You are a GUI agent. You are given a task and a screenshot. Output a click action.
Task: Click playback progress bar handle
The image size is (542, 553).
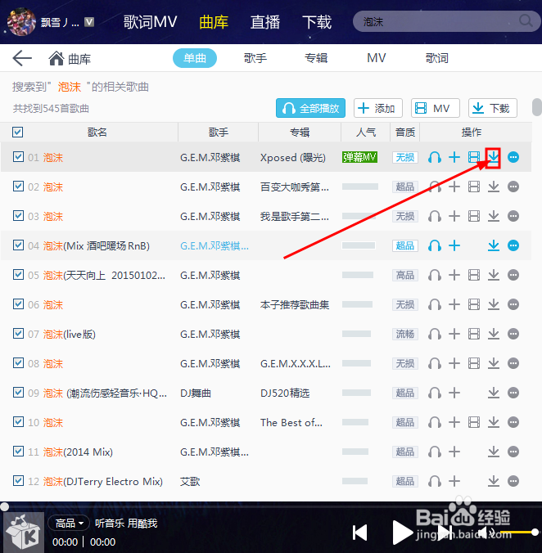(x=5, y=507)
